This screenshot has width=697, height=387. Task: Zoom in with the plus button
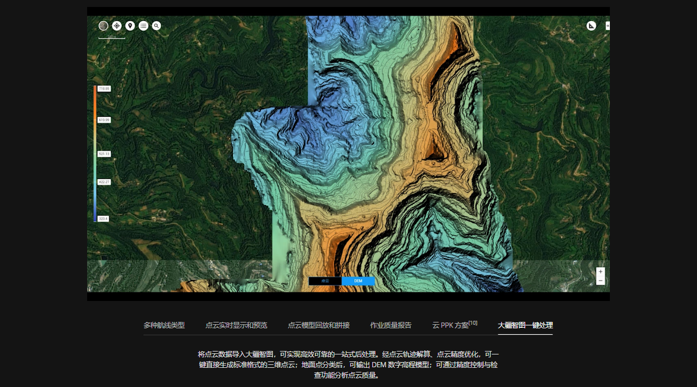pos(601,271)
